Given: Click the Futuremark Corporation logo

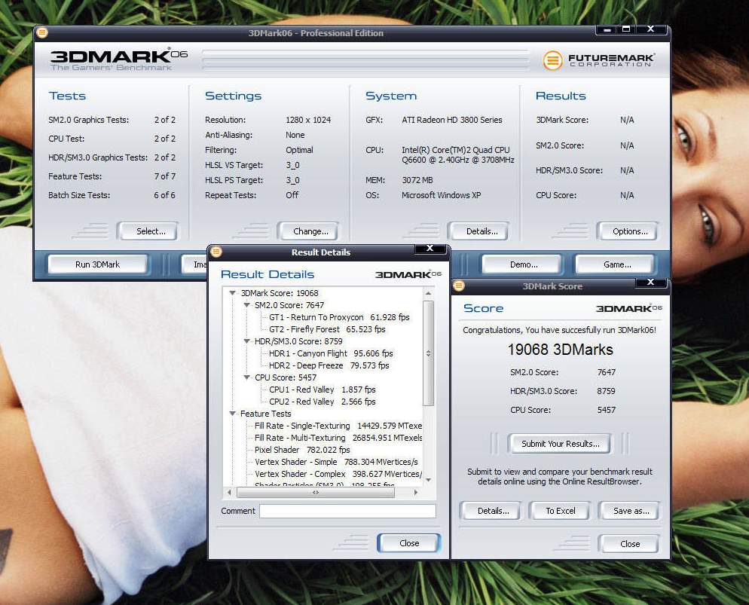Looking at the screenshot, I should tap(599, 60).
